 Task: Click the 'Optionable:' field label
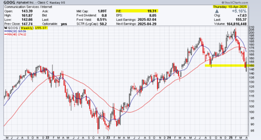[50, 24]
